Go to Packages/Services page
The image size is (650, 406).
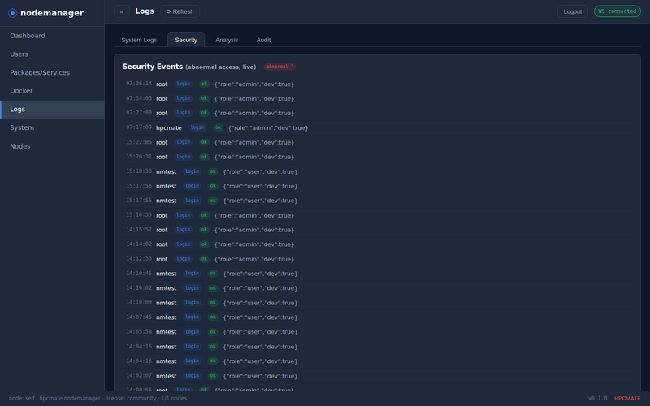(x=52, y=72)
